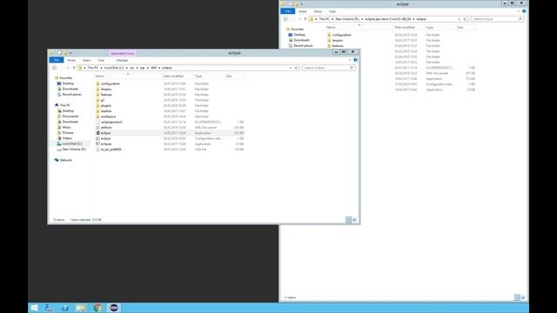
Task: Open the File tab in the front eclipse window
Action: (57, 60)
